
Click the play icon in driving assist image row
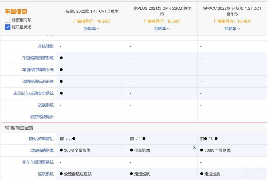pyautogui.click(x=195, y=147)
